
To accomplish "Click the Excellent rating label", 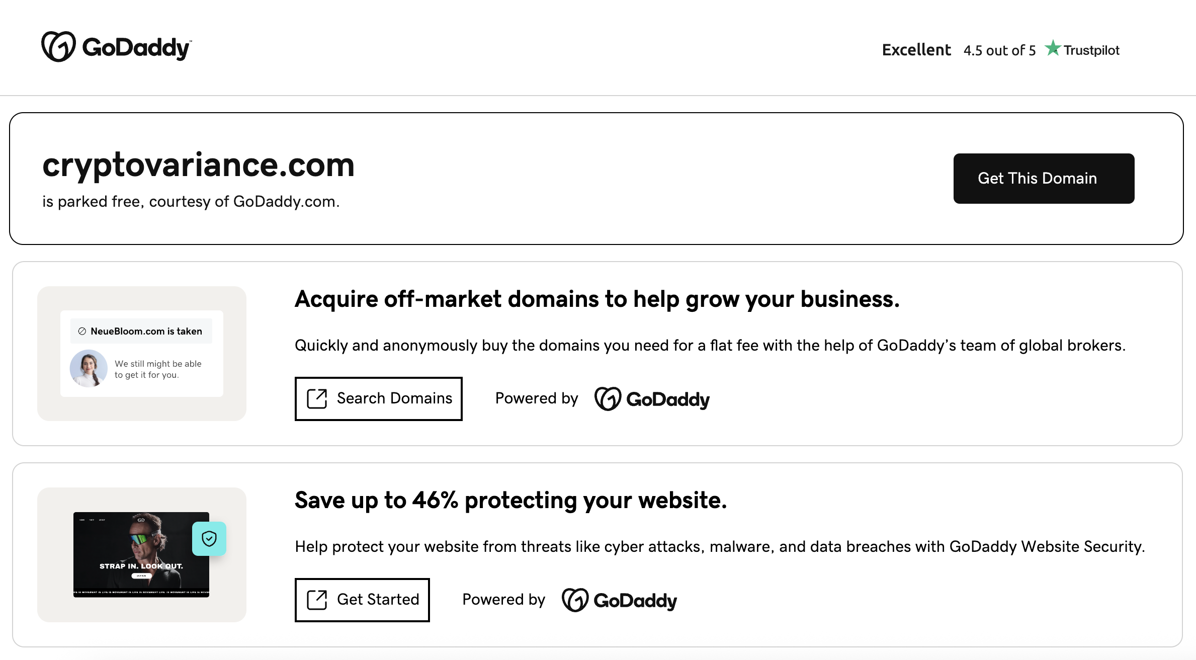I will [916, 50].
